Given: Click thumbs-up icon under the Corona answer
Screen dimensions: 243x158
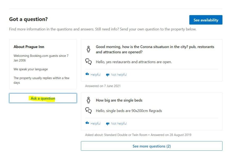Looking at the screenshot, I should click(87, 74).
